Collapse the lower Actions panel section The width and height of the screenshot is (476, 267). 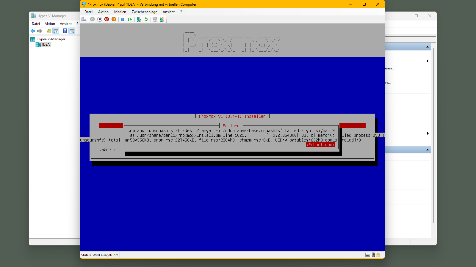[428, 150]
